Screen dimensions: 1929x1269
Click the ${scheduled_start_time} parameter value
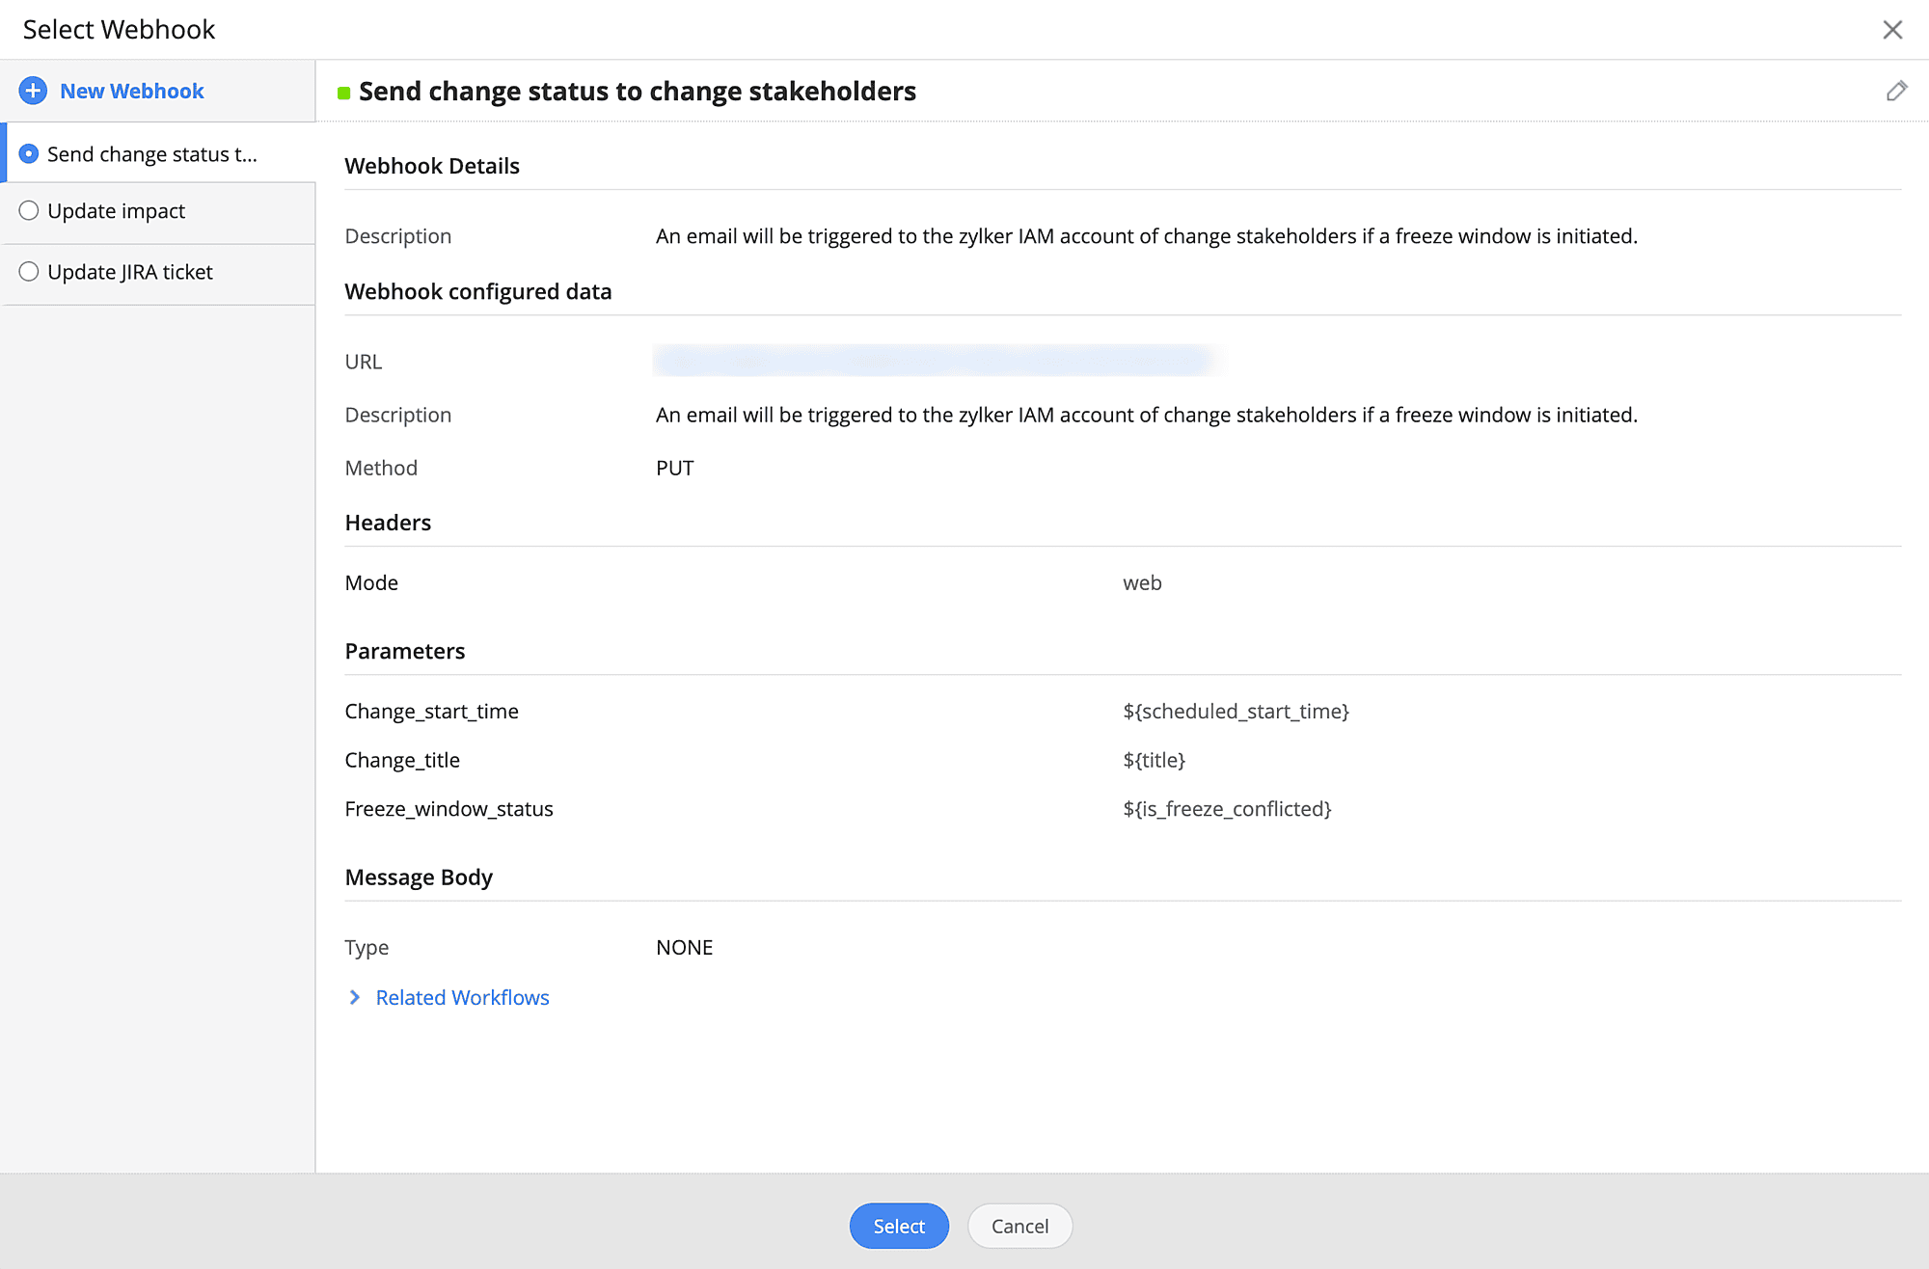[1236, 711]
